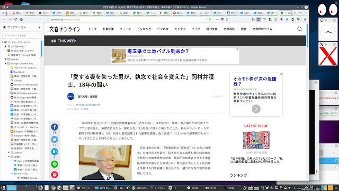Open the 文春野球コラム navigation item
Image resolution: width=339 pixels, height=191 pixels.
click(x=262, y=29)
